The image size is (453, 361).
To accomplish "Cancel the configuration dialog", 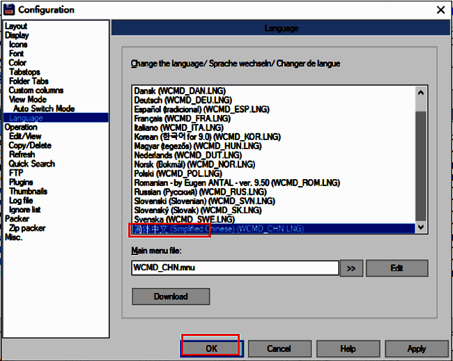I will coord(279,348).
